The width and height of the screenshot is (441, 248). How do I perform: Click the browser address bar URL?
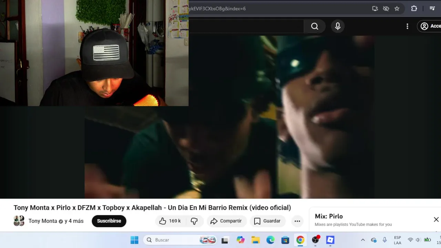[217, 9]
